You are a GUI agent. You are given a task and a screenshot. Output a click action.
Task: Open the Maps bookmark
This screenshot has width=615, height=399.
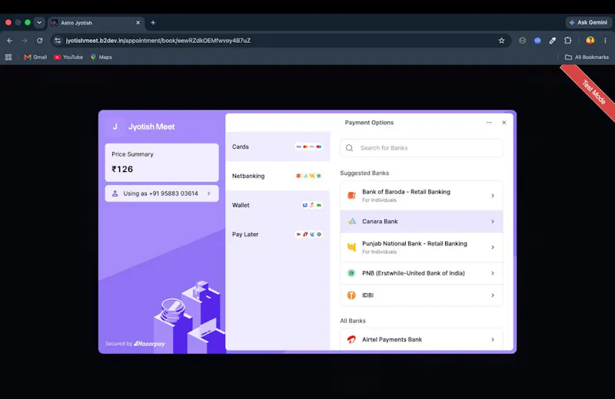(x=101, y=58)
